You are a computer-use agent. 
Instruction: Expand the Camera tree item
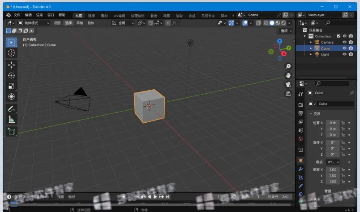click(311, 42)
